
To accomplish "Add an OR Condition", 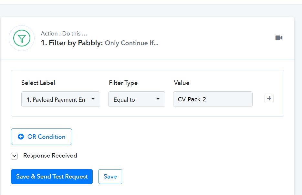I will pyautogui.click(x=41, y=137).
